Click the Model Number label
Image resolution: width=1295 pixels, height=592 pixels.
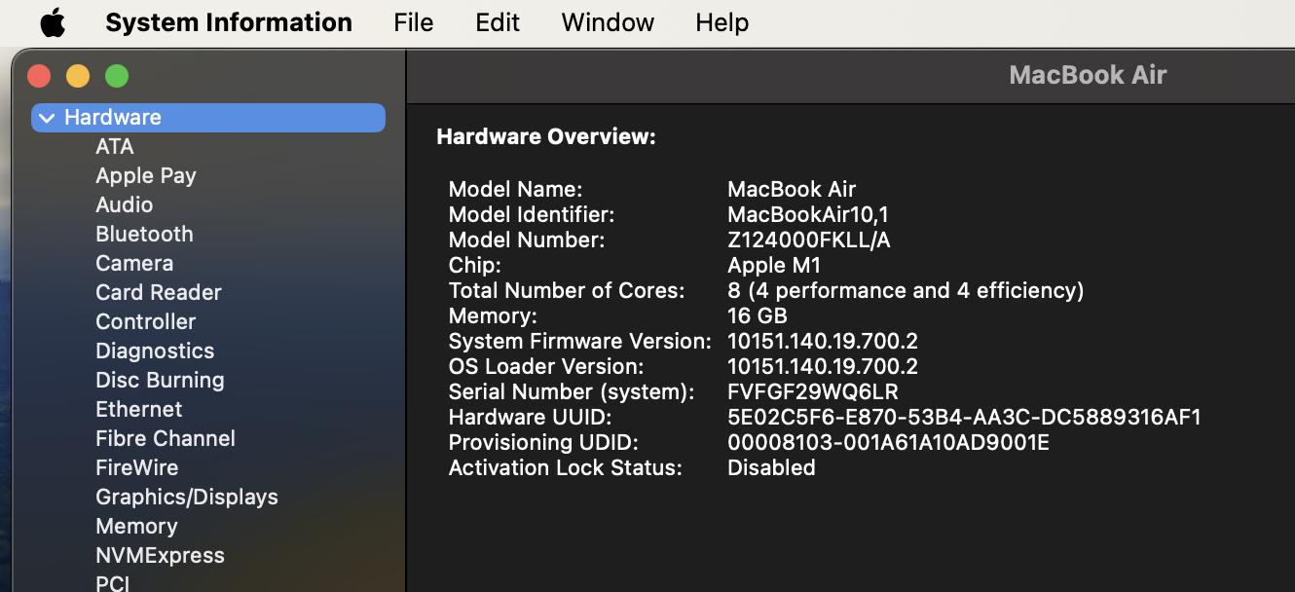527,240
